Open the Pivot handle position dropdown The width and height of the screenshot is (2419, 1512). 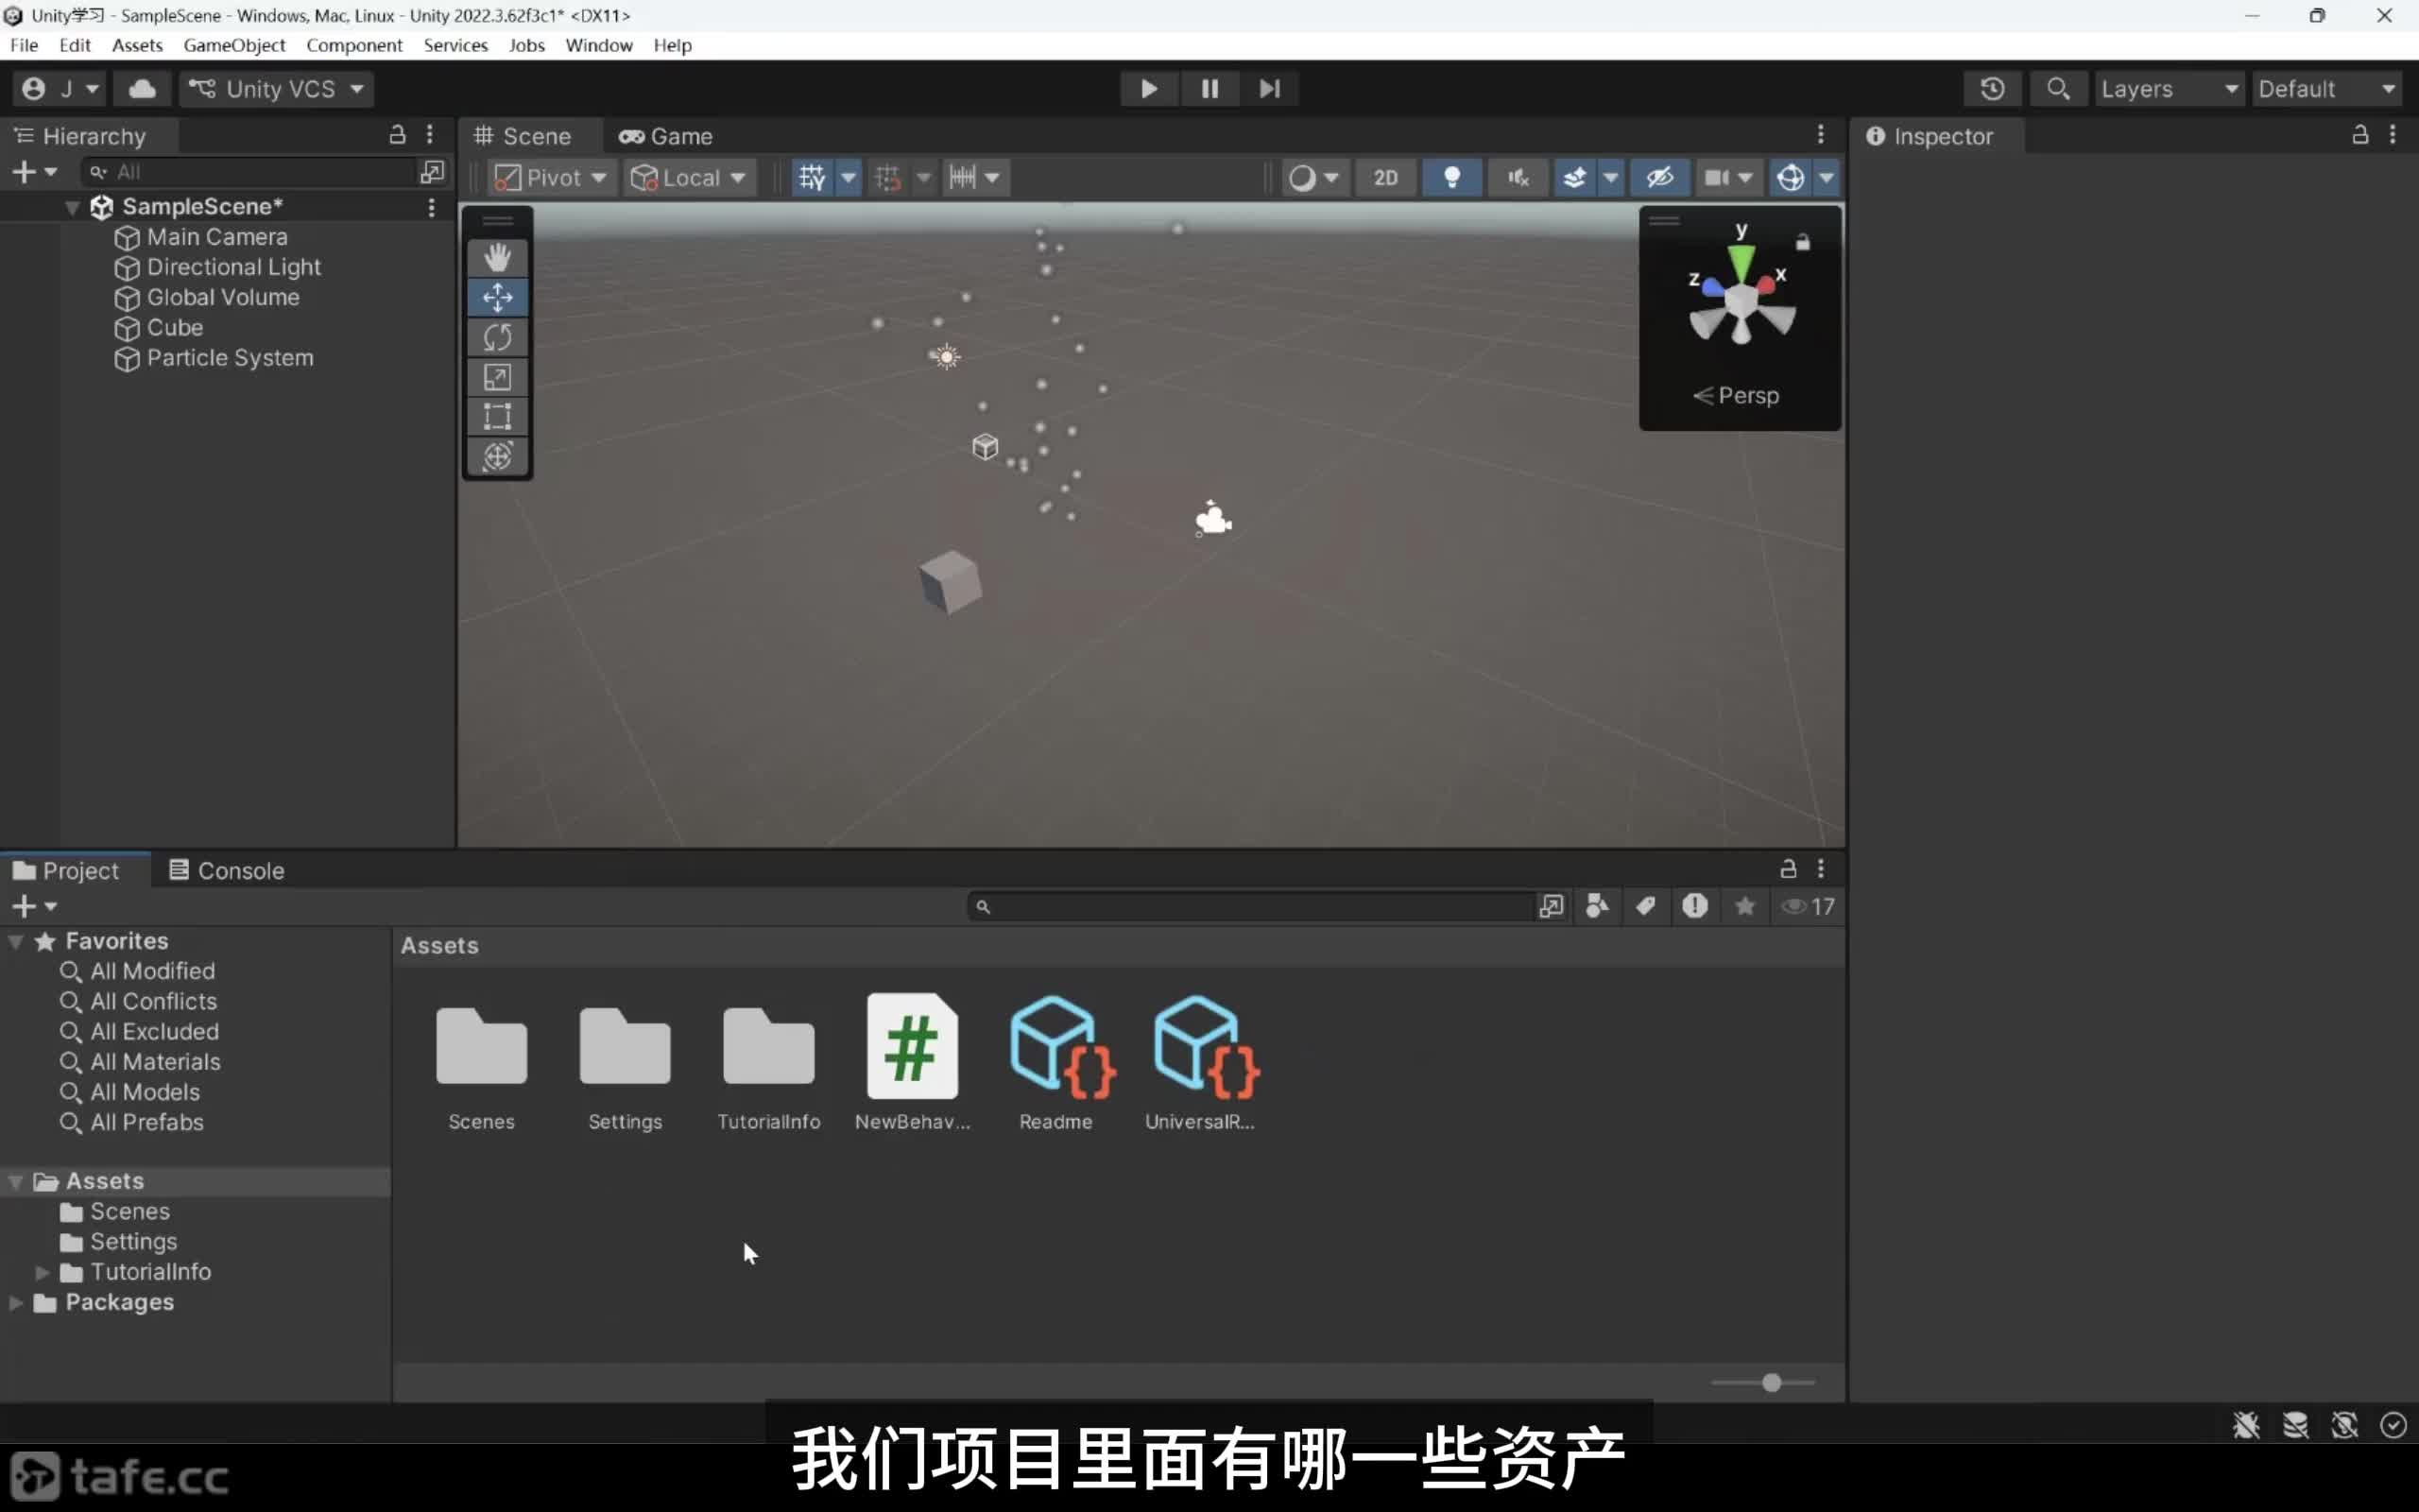coord(551,178)
